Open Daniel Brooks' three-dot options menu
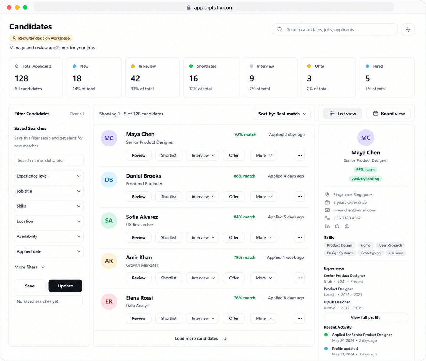Viewport: 426px width, 361px height. 300,197
